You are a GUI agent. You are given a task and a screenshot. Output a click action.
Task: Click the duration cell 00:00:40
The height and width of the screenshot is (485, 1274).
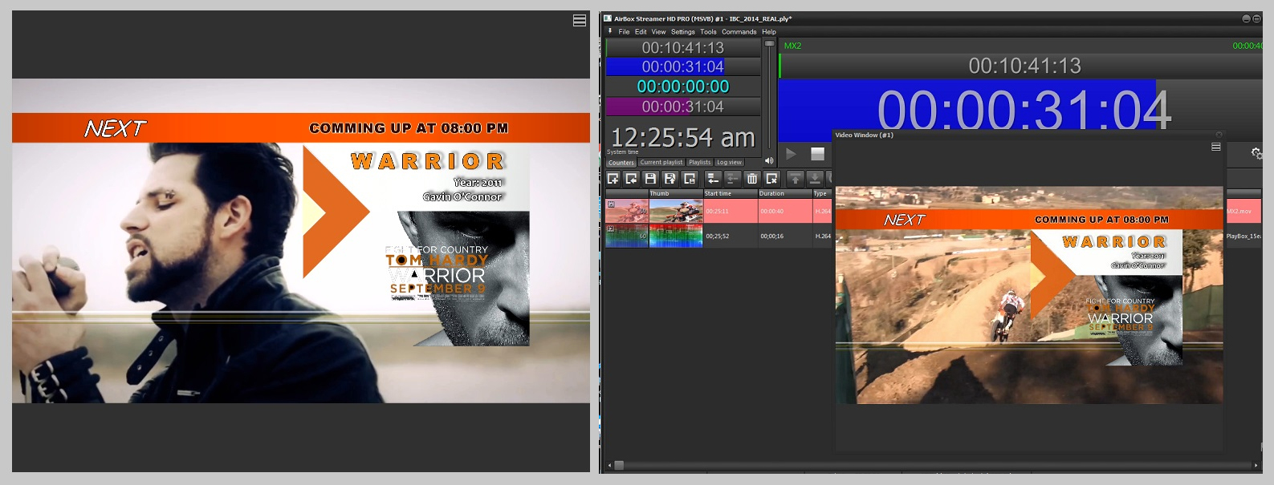tap(785, 212)
